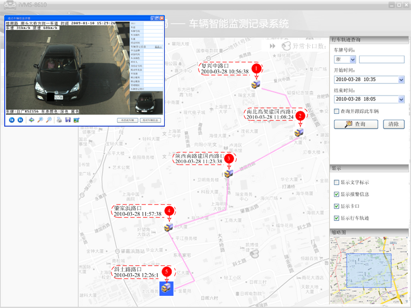Image resolution: width=411 pixels, height=308 pixels.
Task: Click the 清除 clear button
Action: 394,124
